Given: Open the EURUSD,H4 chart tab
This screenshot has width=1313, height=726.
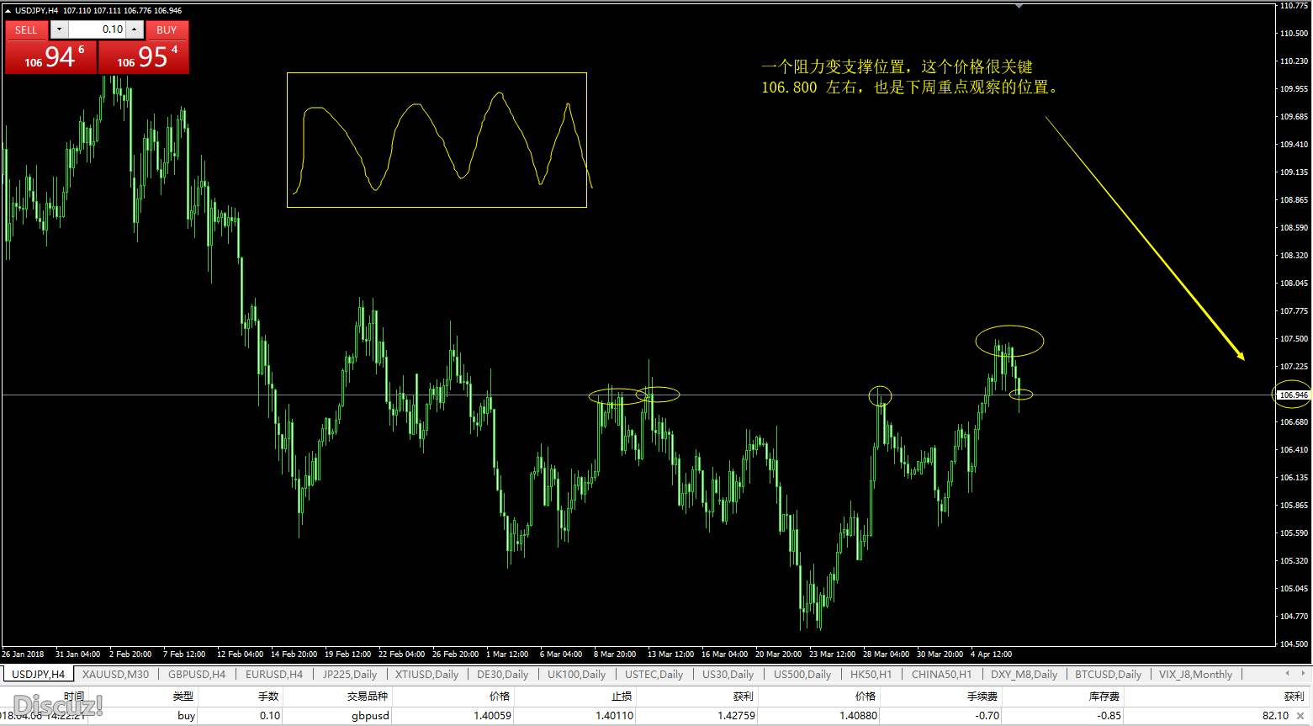Looking at the screenshot, I should pos(274,674).
